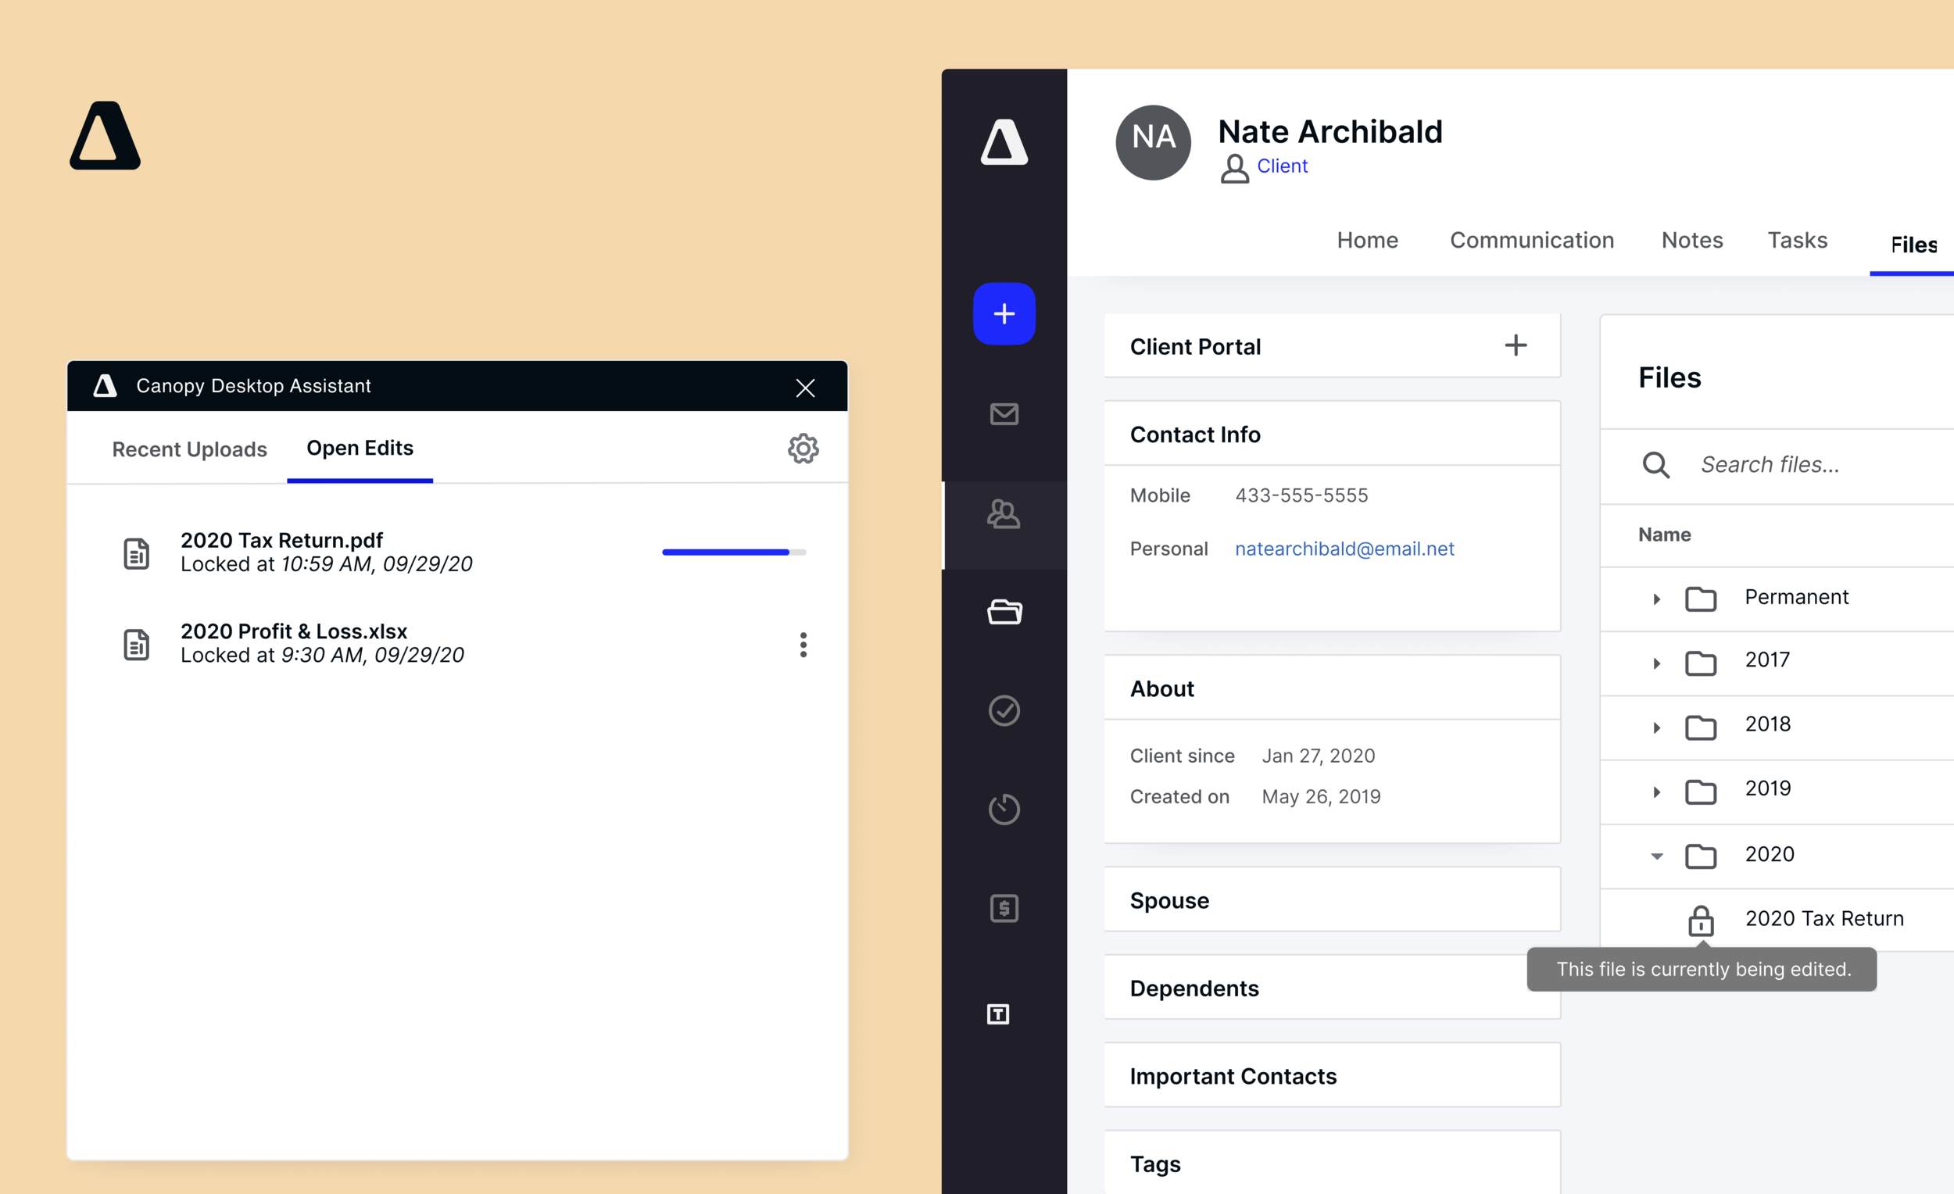1954x1194 pixels.
Task: Open the Communication tab
Action: click(x=1531, y=240)
